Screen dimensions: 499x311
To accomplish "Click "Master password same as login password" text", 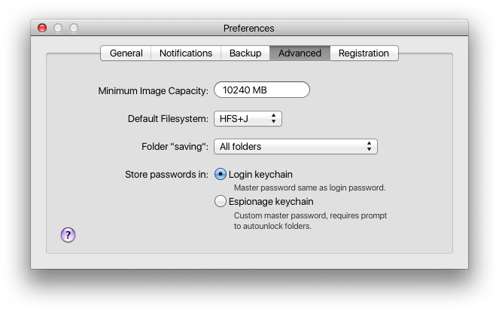I will 309,188.
